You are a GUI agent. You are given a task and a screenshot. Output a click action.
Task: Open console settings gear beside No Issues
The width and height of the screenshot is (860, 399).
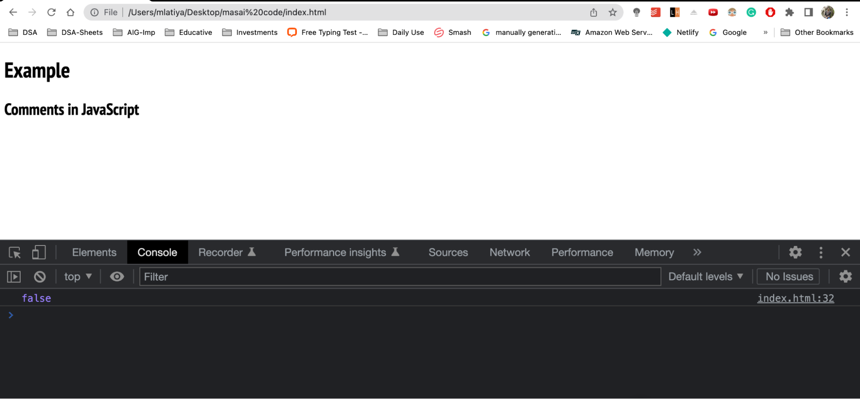point(845,276)
